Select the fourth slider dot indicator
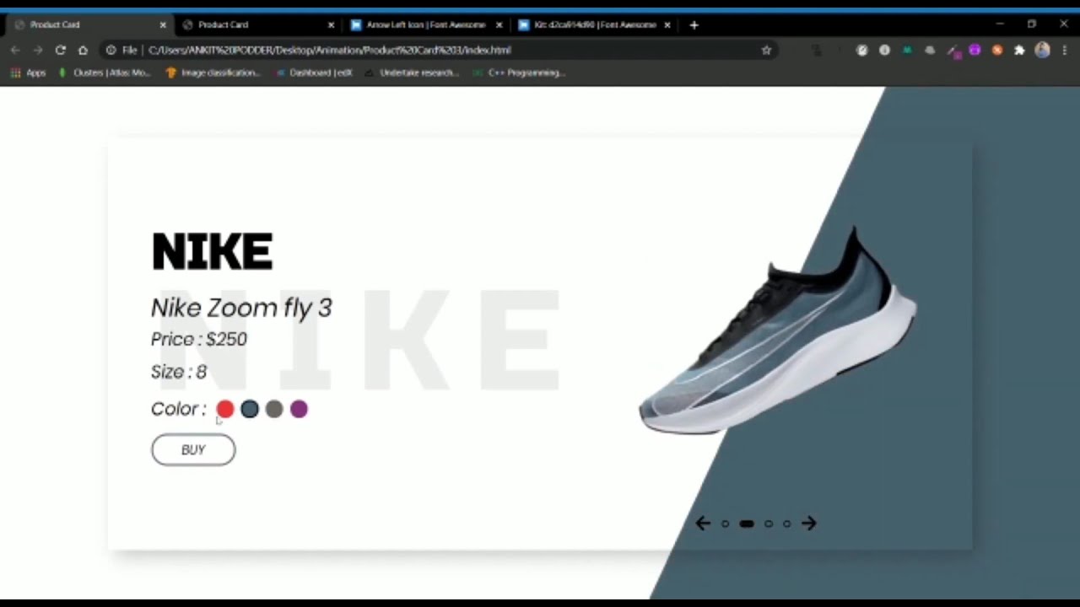This screenshot has width=1080, height=607. [787, 524]
